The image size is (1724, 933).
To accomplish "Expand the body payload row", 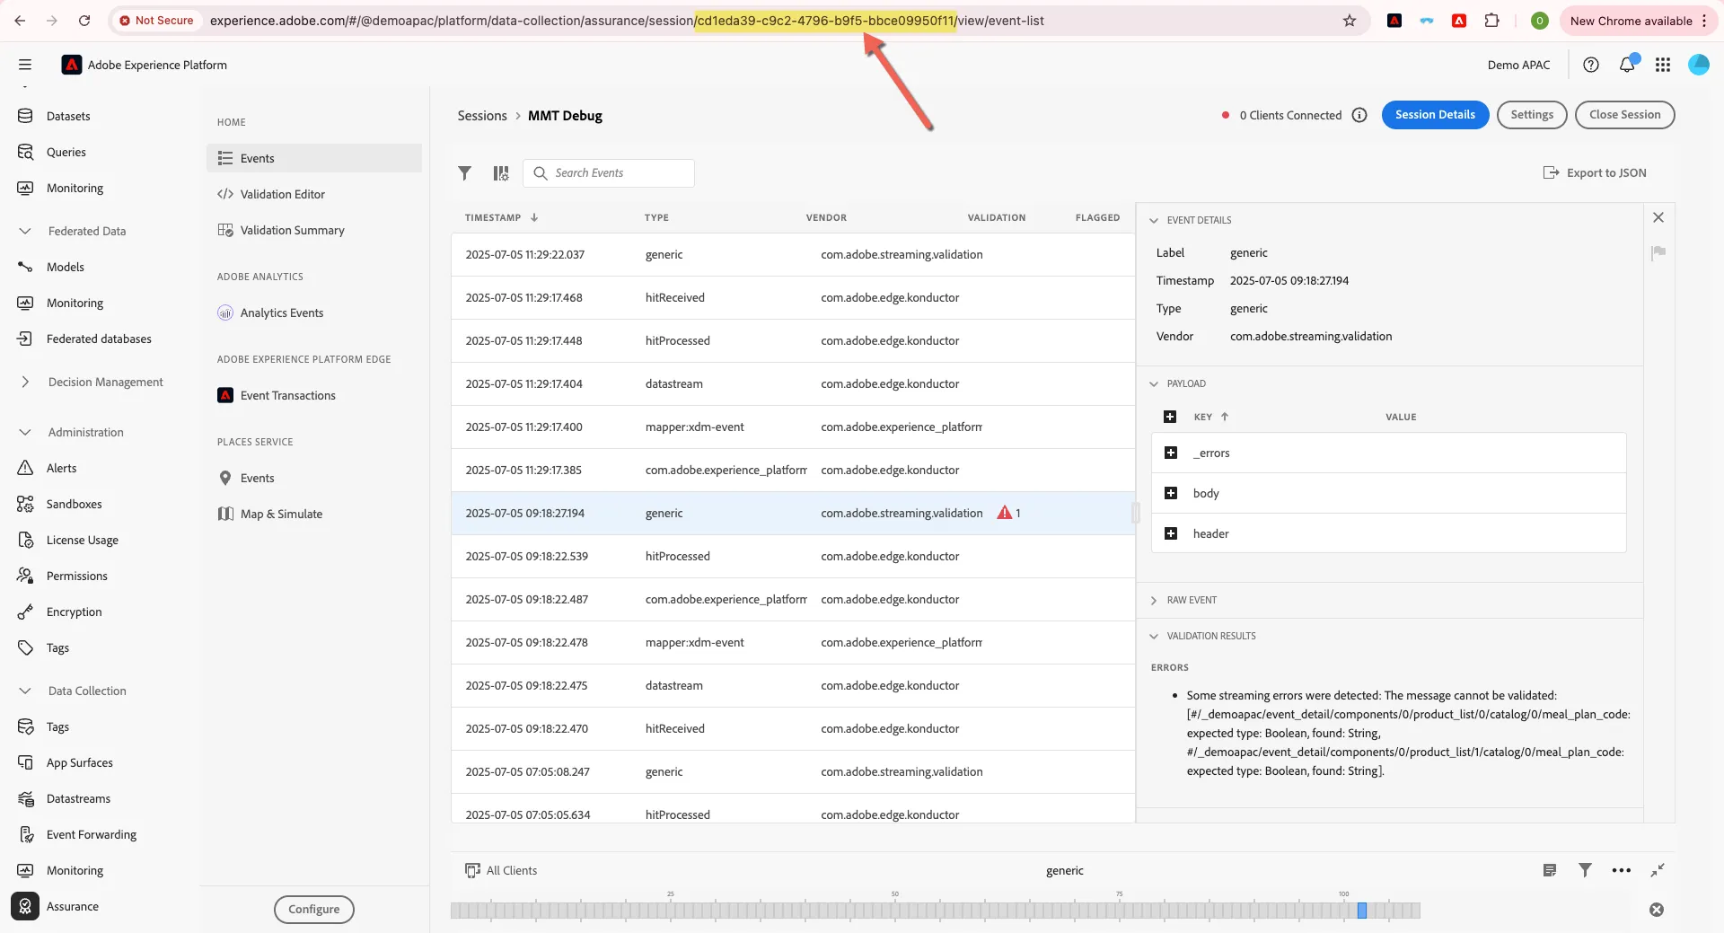I will pos(1171,493).
